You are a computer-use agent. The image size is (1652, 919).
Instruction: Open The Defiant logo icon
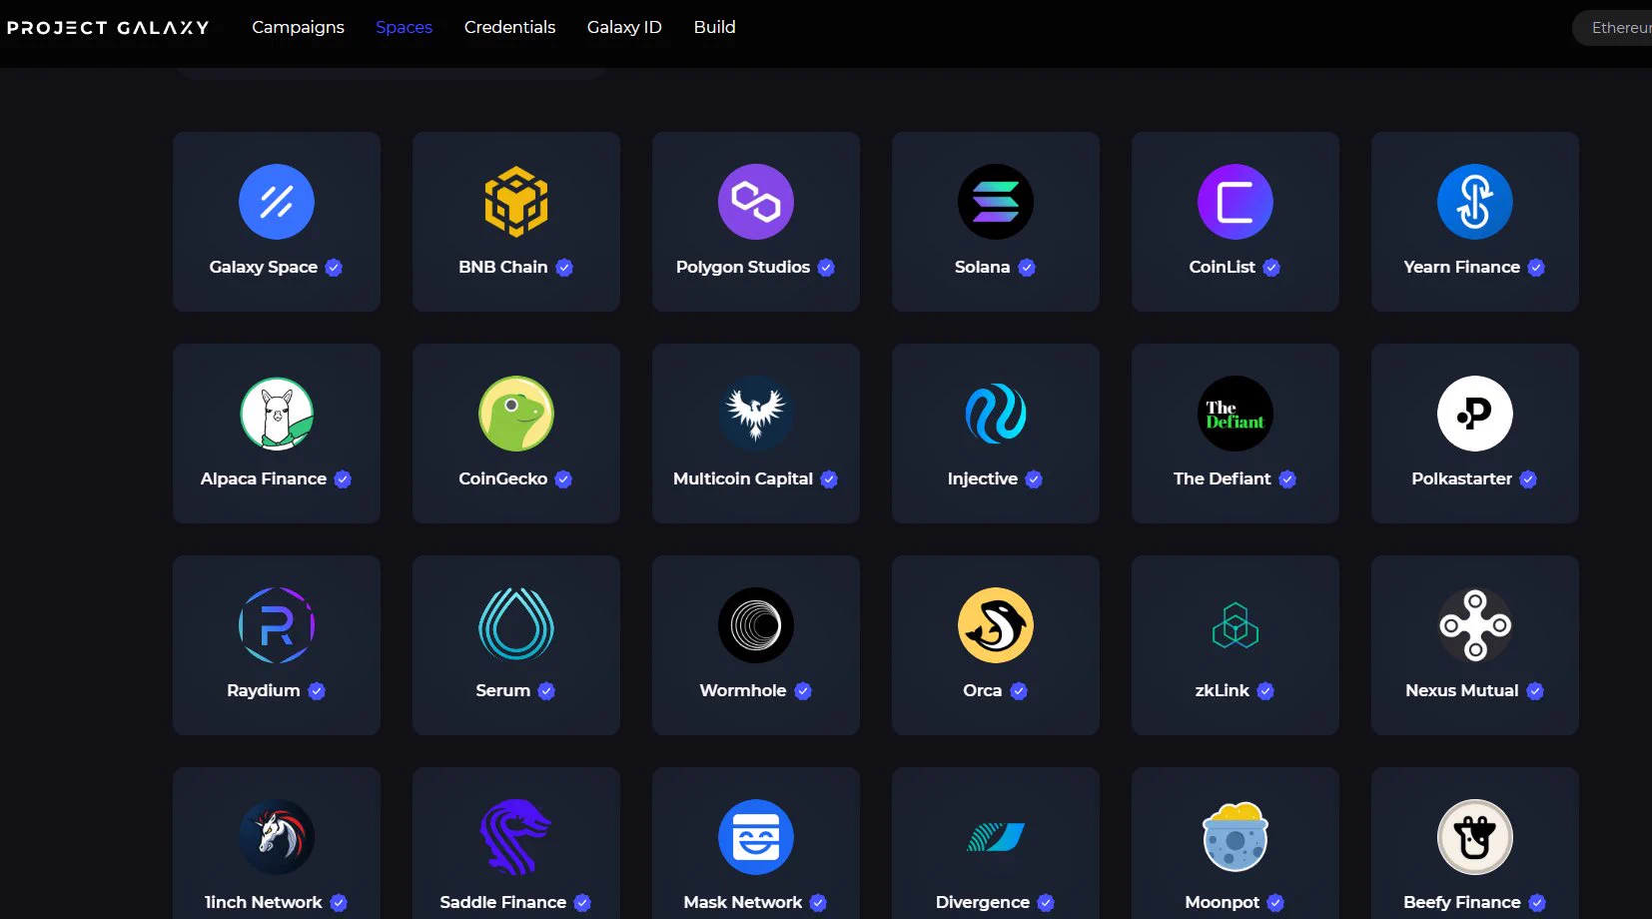click(x=1236, y=414)
